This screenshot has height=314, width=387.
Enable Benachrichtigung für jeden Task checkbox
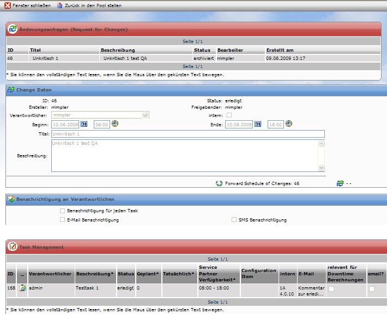point(62,211)
